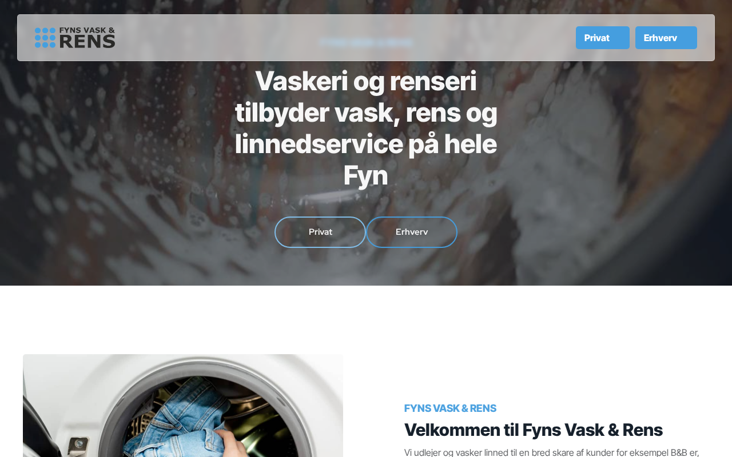The height and width of the screenshot is (457, 732).
Task: Click the blue 'FYNS VASK & RENS' subtitle
Action: (450, 408)
